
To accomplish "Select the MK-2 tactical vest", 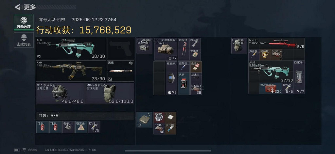I will (x=110, y=93).
